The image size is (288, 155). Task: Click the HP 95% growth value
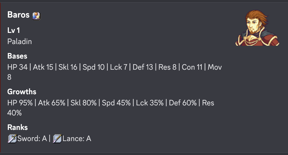[20, 103]
